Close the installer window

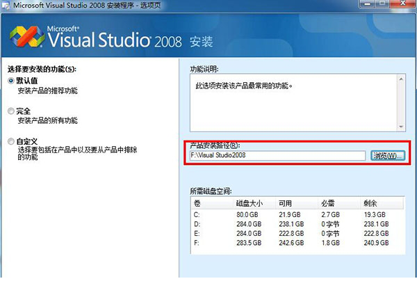tap(403, 3)
